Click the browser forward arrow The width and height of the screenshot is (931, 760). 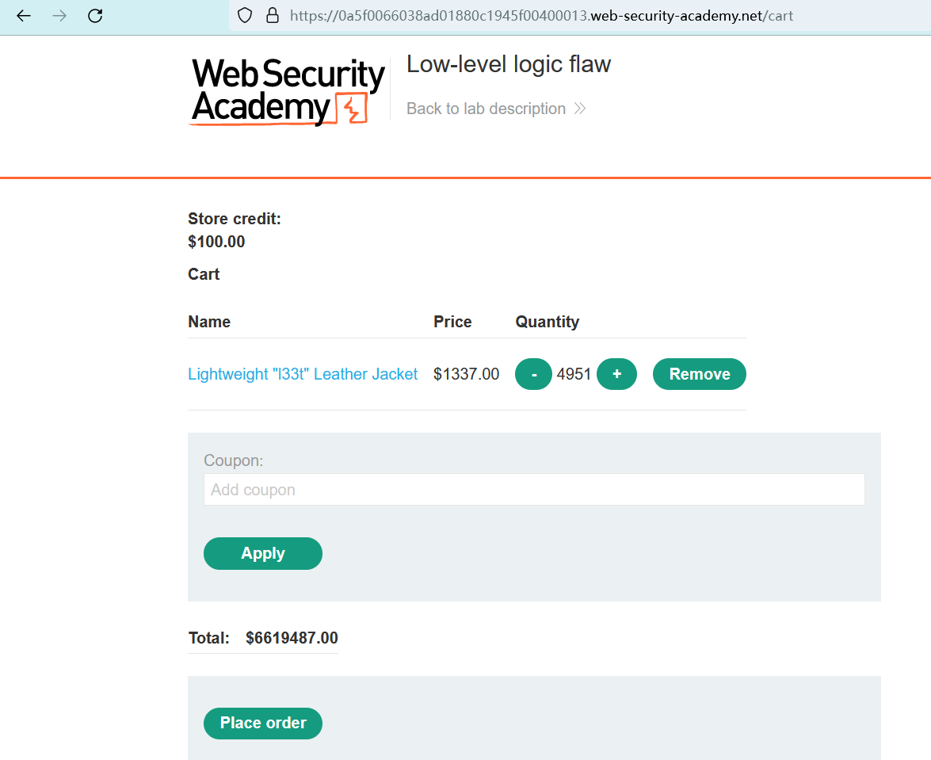click(59, 16)
